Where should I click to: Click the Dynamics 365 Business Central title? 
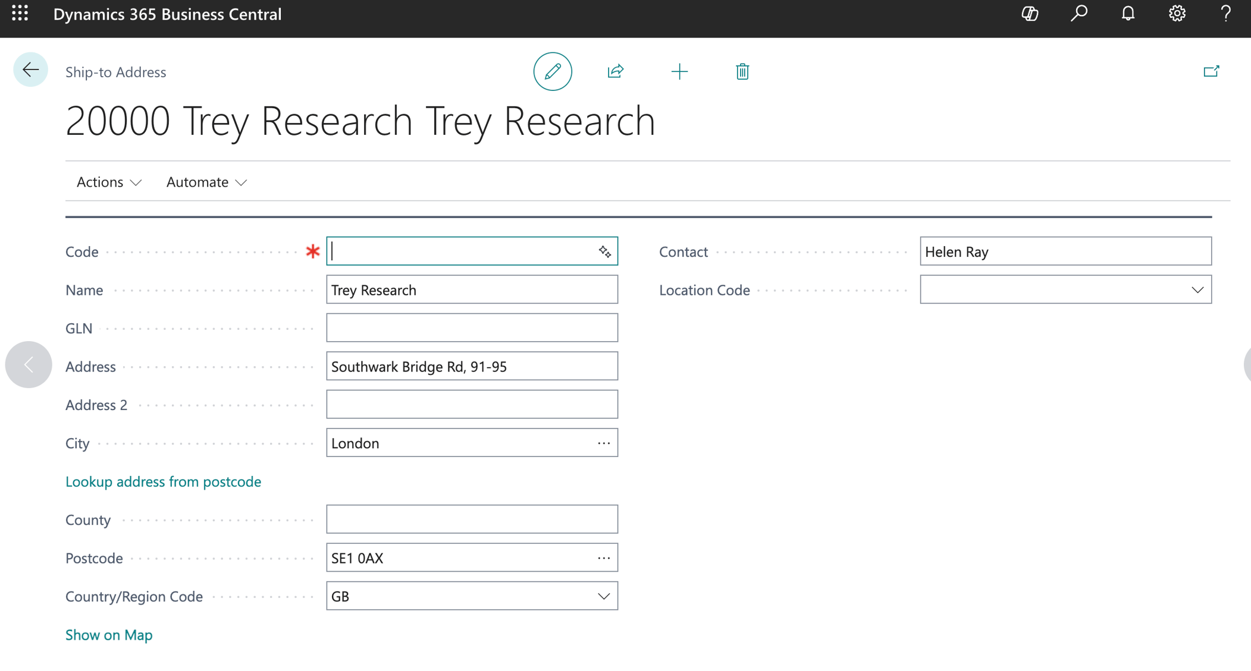point(167,14)
